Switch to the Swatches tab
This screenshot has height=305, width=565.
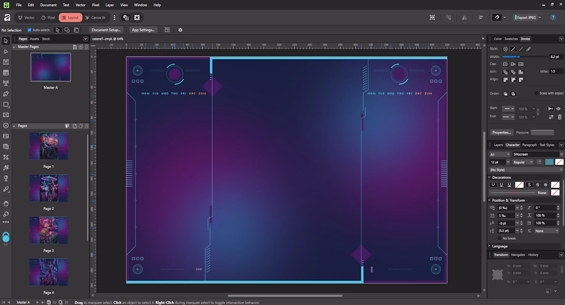[511, 39]
